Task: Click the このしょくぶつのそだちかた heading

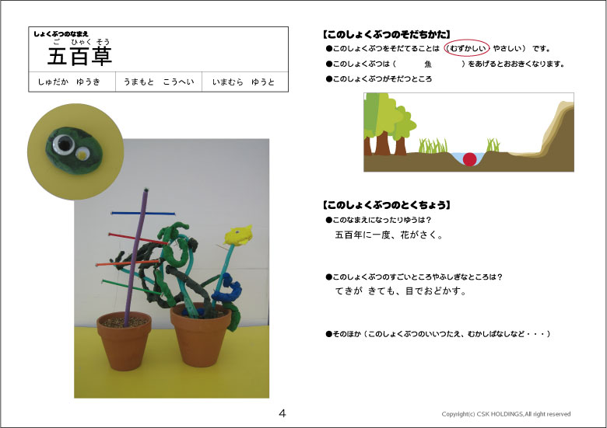Action: click(386, 34)
